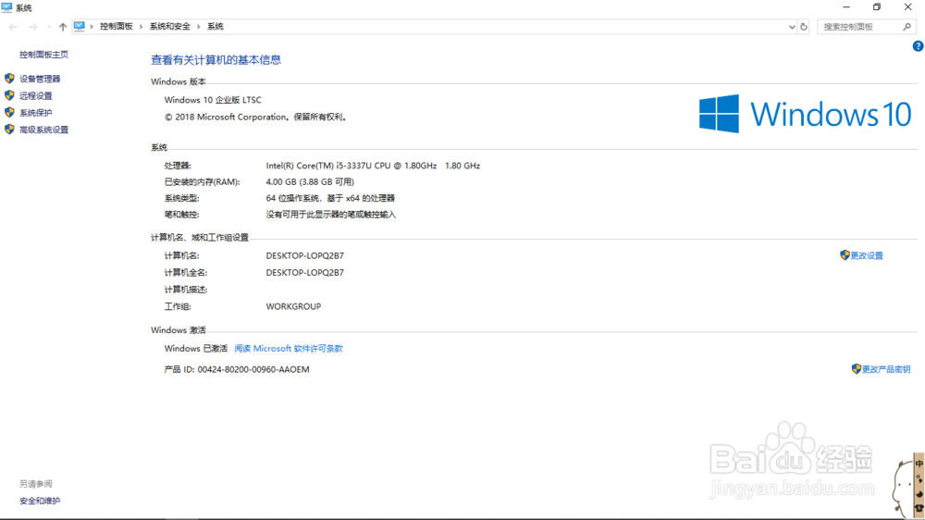Open the address bar history dropdown
The image size is (925, 520).
click(x=792, y=27)
